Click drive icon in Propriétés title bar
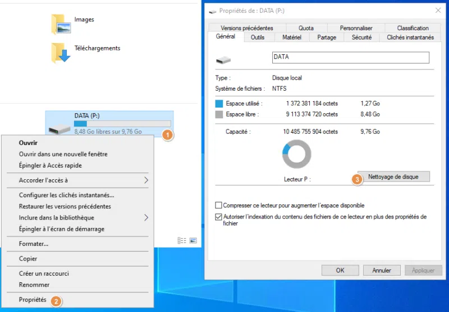 [213, 11]
